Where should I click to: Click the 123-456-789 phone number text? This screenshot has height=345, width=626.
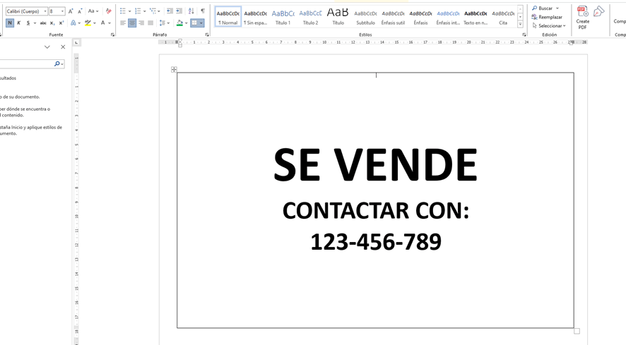(x=376, y=242)
